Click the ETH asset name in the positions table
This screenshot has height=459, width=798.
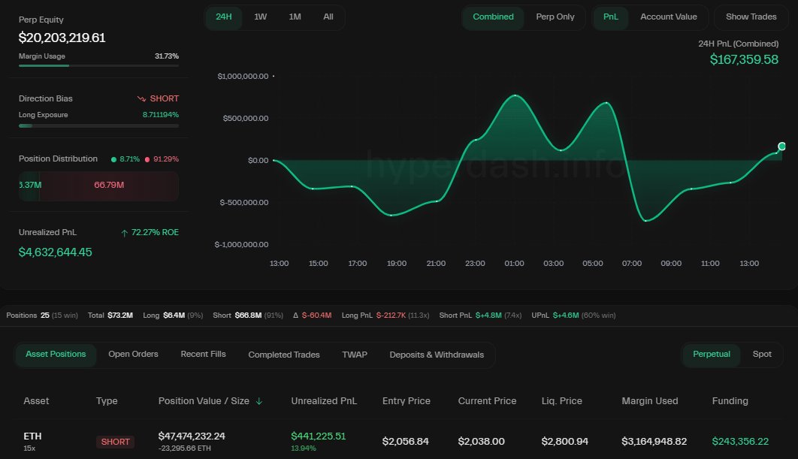[32, 436]
